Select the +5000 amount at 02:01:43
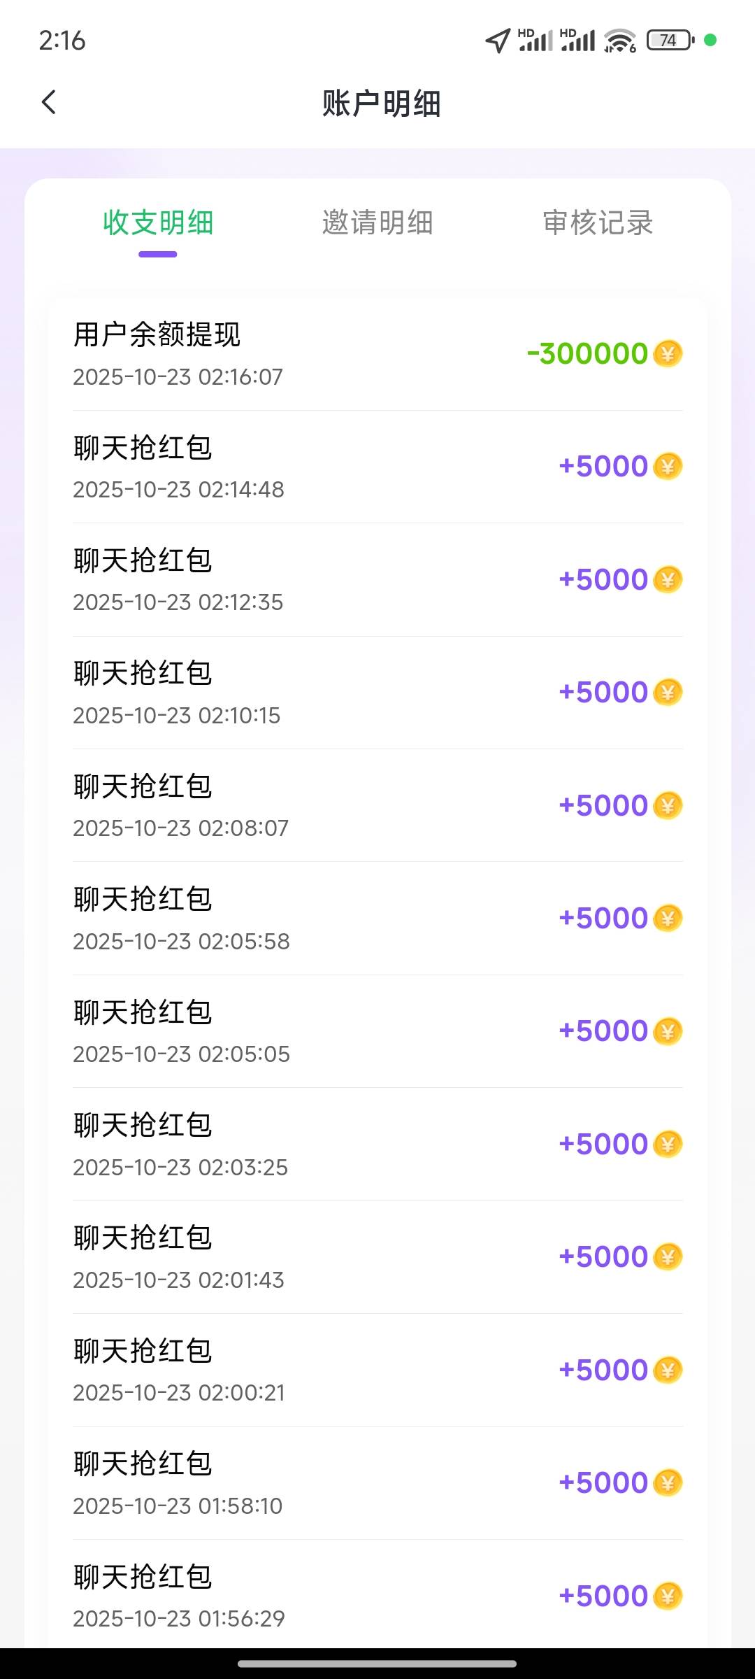 [603, 1256]
